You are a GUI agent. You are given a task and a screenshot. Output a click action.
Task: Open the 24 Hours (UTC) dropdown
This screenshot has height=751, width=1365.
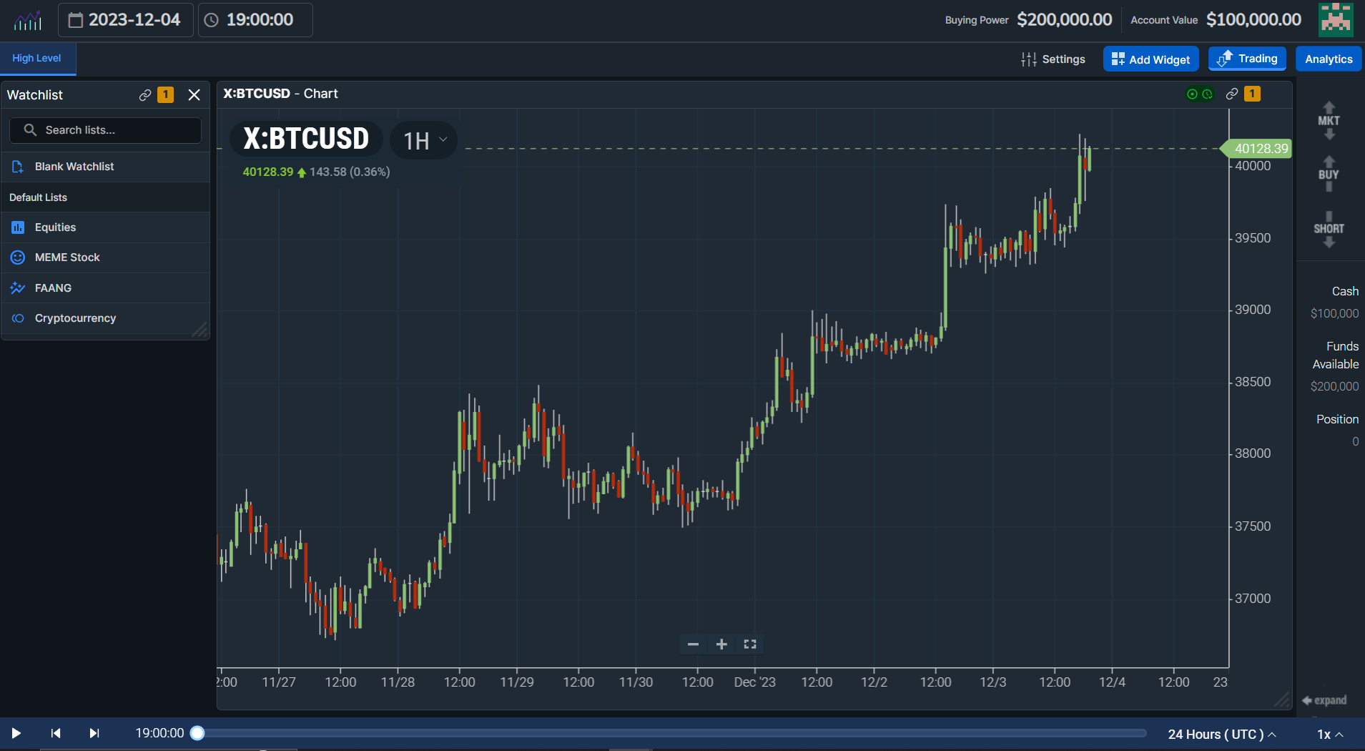coord(1221,735)
